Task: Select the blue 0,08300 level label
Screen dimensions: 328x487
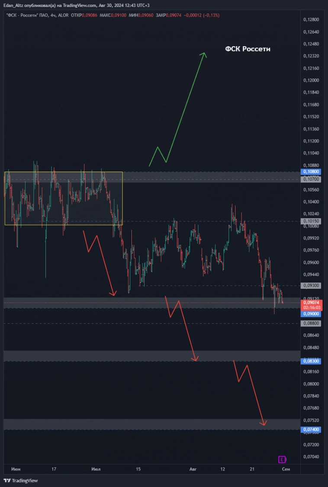Action: (x=310, y=361)
